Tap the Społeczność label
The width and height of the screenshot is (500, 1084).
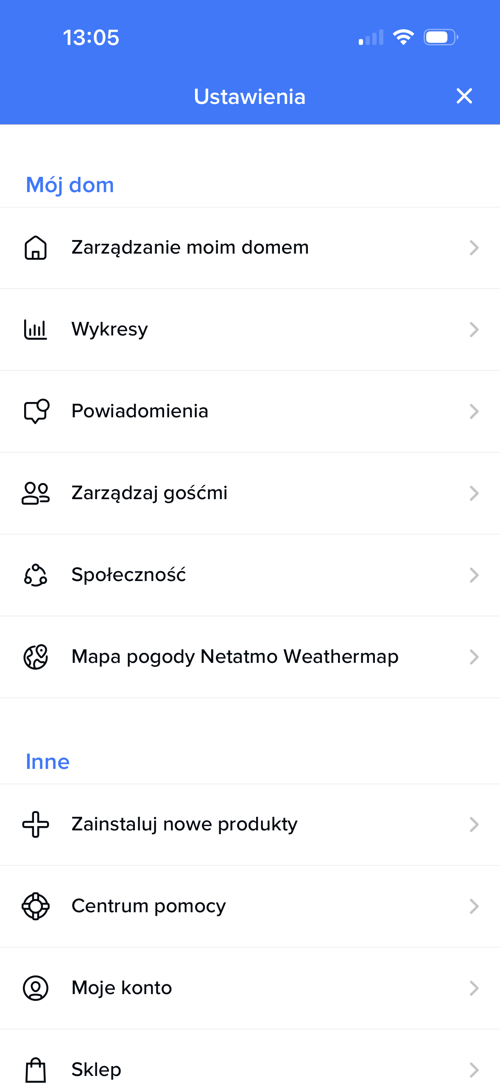pos(128,575)
